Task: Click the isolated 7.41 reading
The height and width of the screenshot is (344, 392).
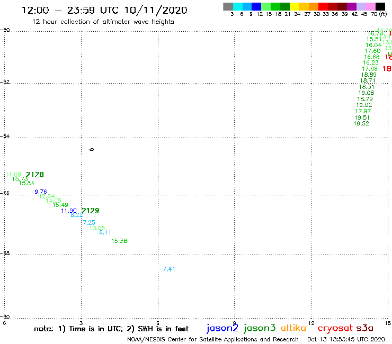Action: coord(169,269)
